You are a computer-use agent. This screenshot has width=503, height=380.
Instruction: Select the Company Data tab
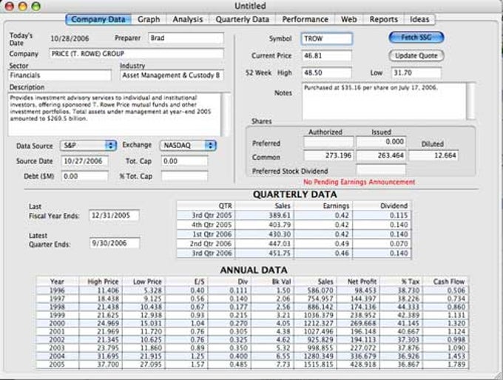(98, 19)
